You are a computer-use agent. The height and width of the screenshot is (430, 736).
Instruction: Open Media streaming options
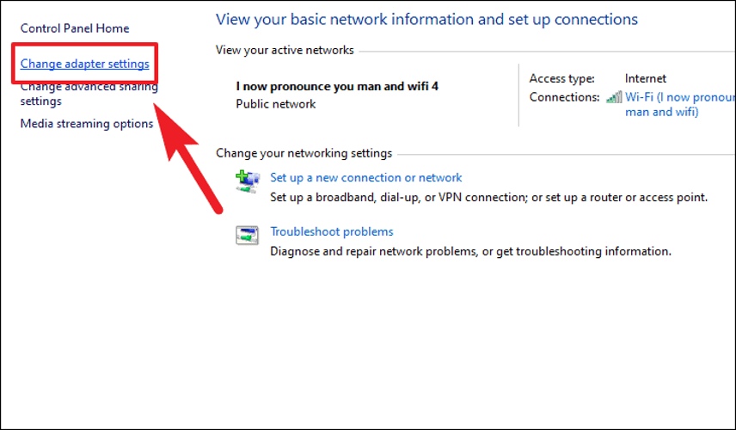pyautogui.click(x=87, y=124)
